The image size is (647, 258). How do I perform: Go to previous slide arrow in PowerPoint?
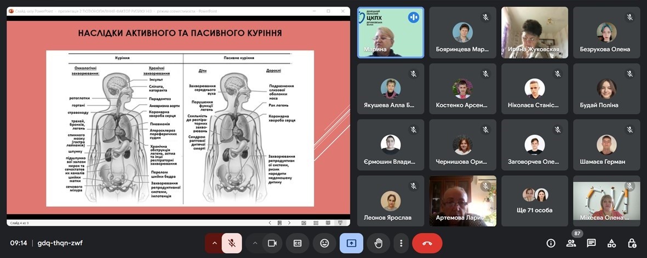[x=270, y=223]
